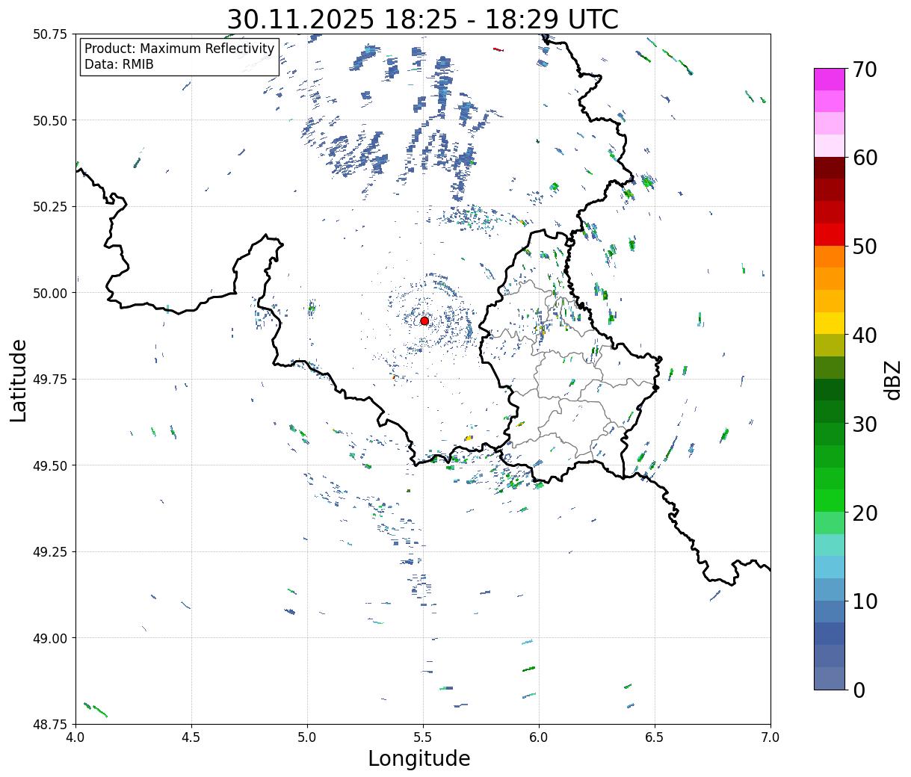
Task: Click the dark green 30 dBZ colorbar segment
Action: coord(829,412)
